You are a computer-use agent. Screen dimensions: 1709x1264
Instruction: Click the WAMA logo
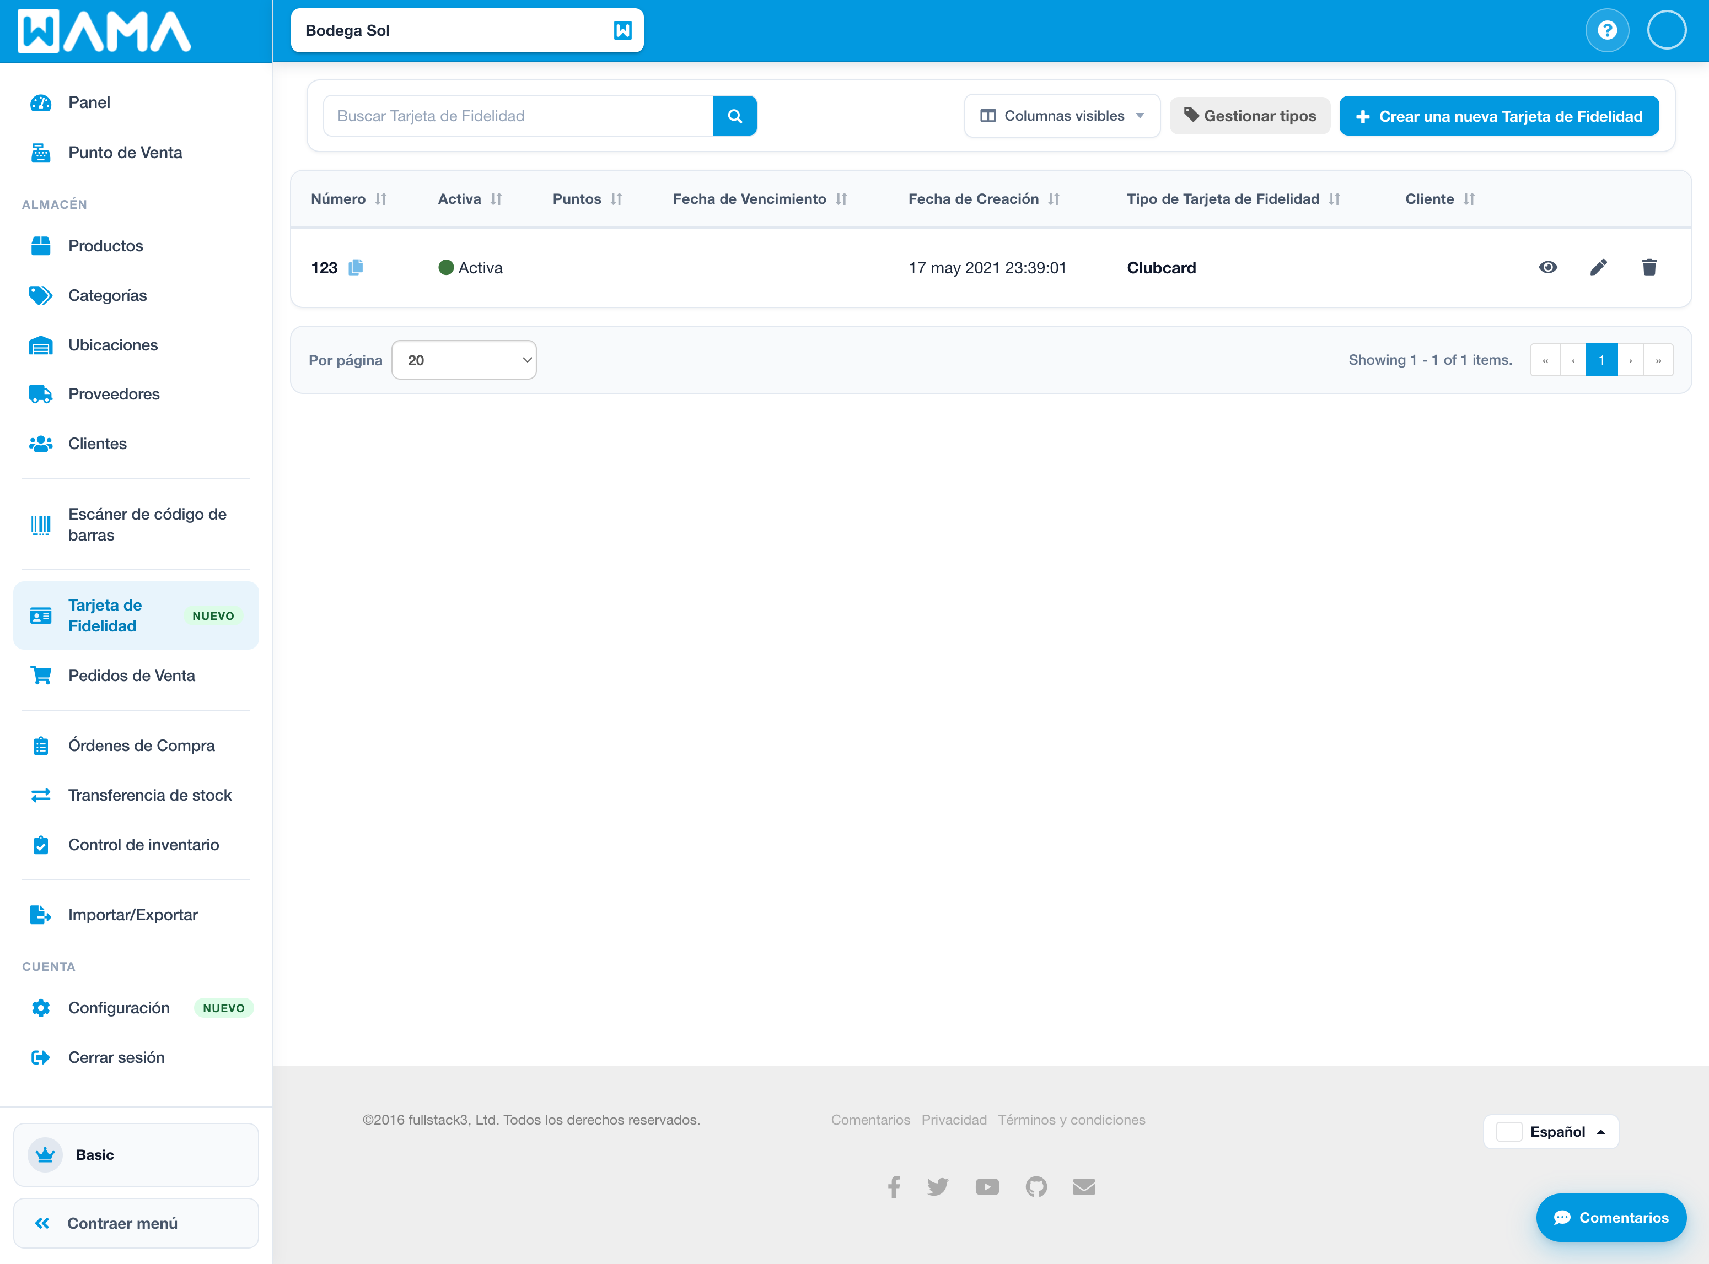[104, 31]
